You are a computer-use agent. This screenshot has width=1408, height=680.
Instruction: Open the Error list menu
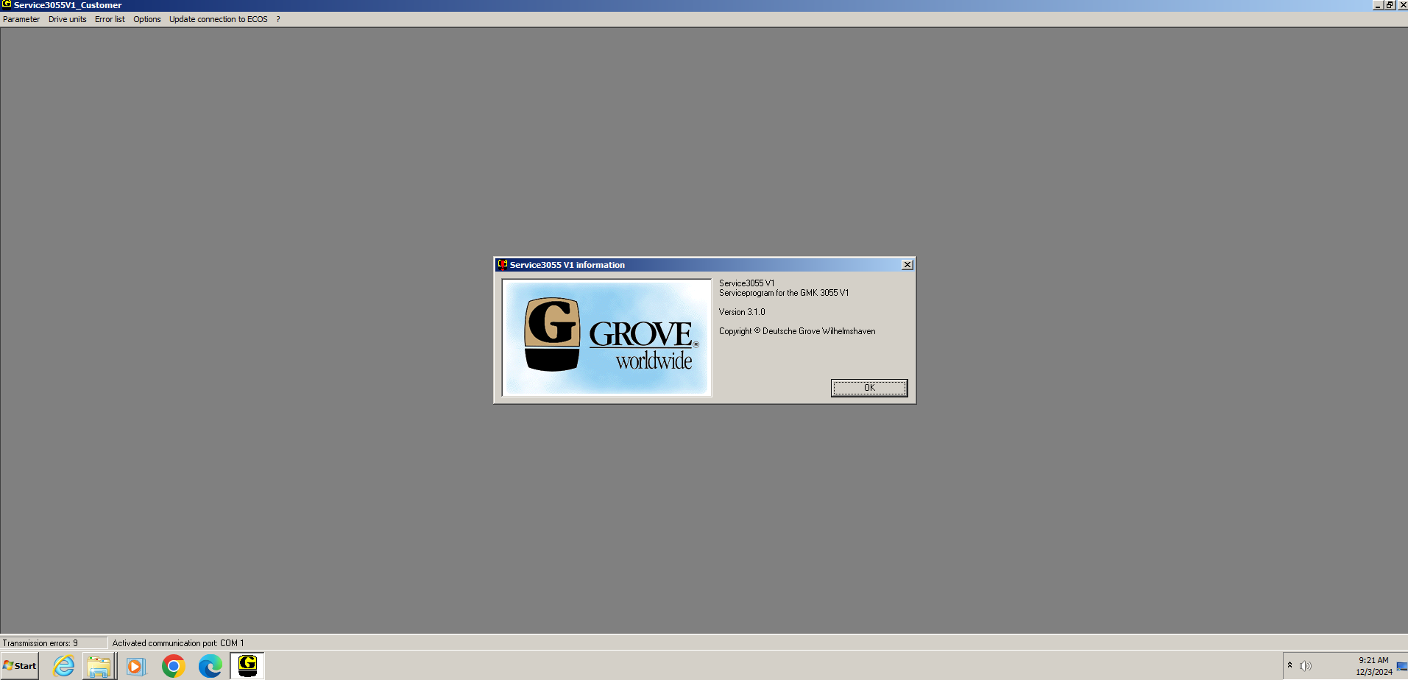tap(110, 19)
